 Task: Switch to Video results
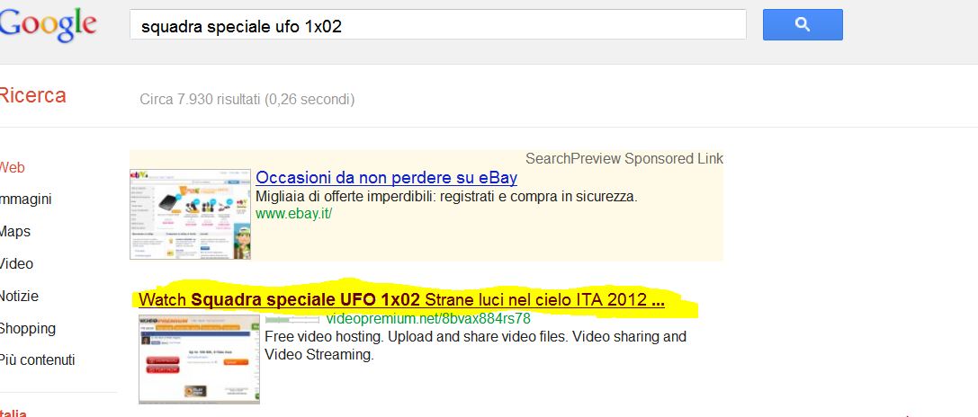click(16, 263)
